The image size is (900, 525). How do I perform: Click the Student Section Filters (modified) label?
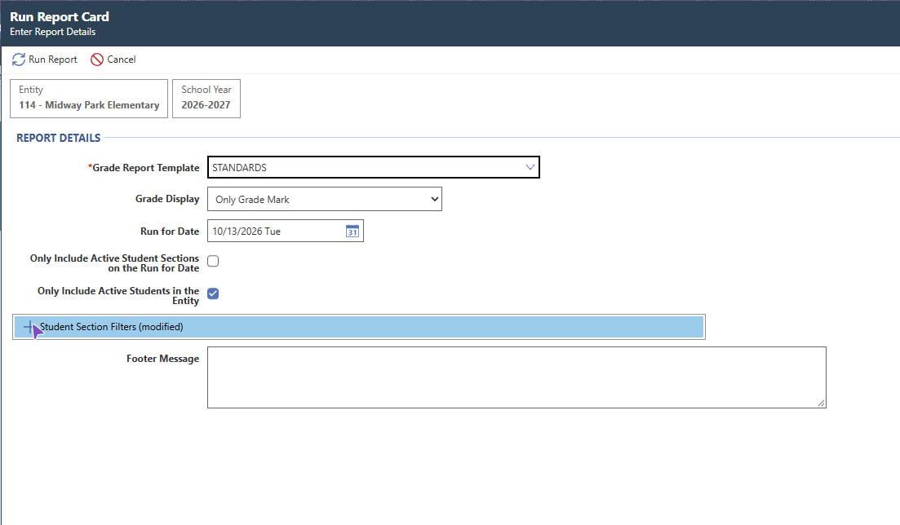pos(112,327)
